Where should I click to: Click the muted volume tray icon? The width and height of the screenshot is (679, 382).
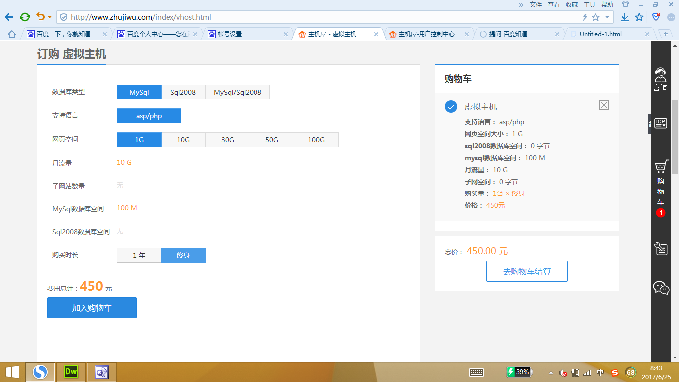point(563,373)
